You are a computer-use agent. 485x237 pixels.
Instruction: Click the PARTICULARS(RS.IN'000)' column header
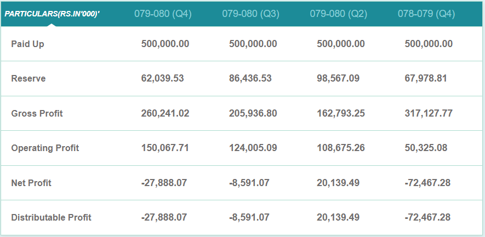point(52,14)
